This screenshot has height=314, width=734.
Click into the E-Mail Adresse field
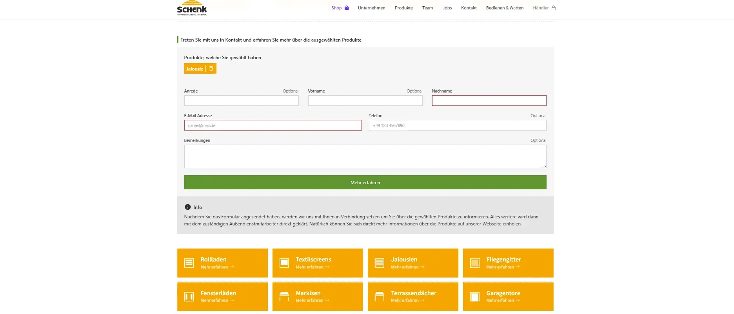[x=273, y=125]
